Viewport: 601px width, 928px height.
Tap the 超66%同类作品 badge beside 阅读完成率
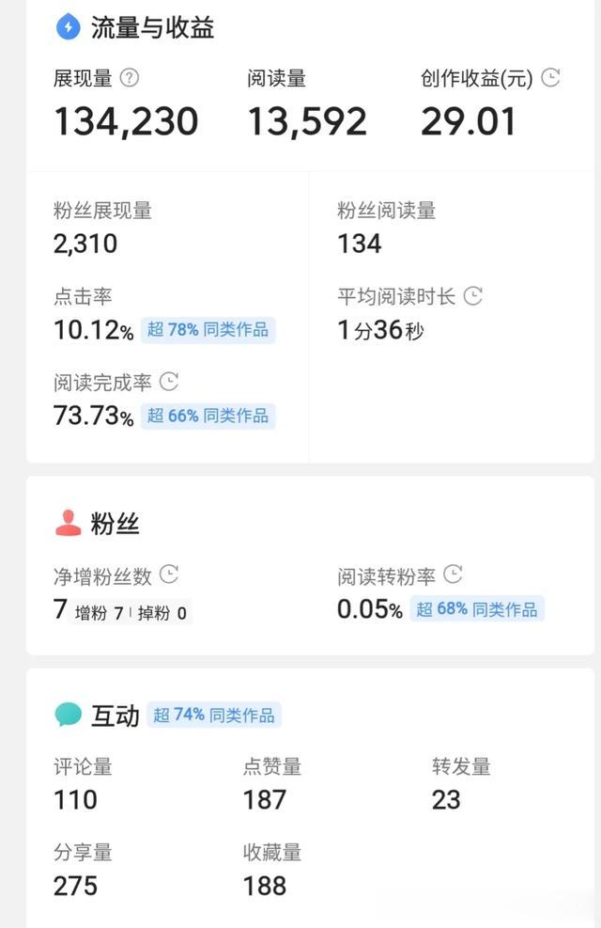click(208, 416)
